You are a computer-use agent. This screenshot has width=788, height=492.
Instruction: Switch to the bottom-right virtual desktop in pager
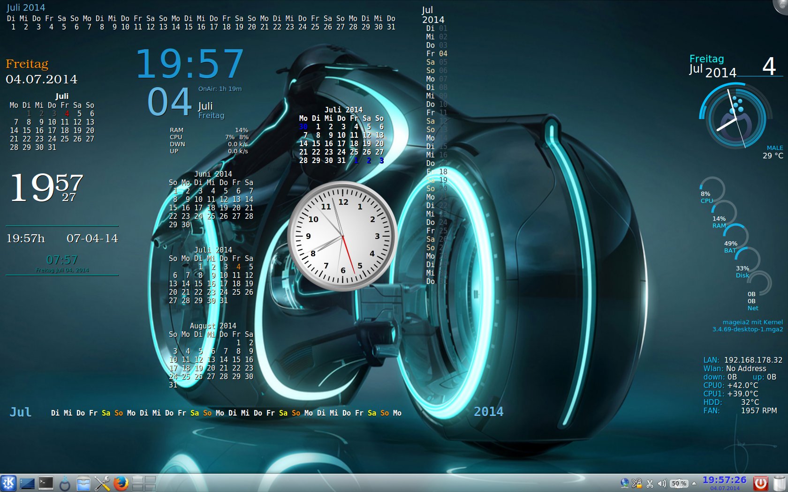[150, 487]
